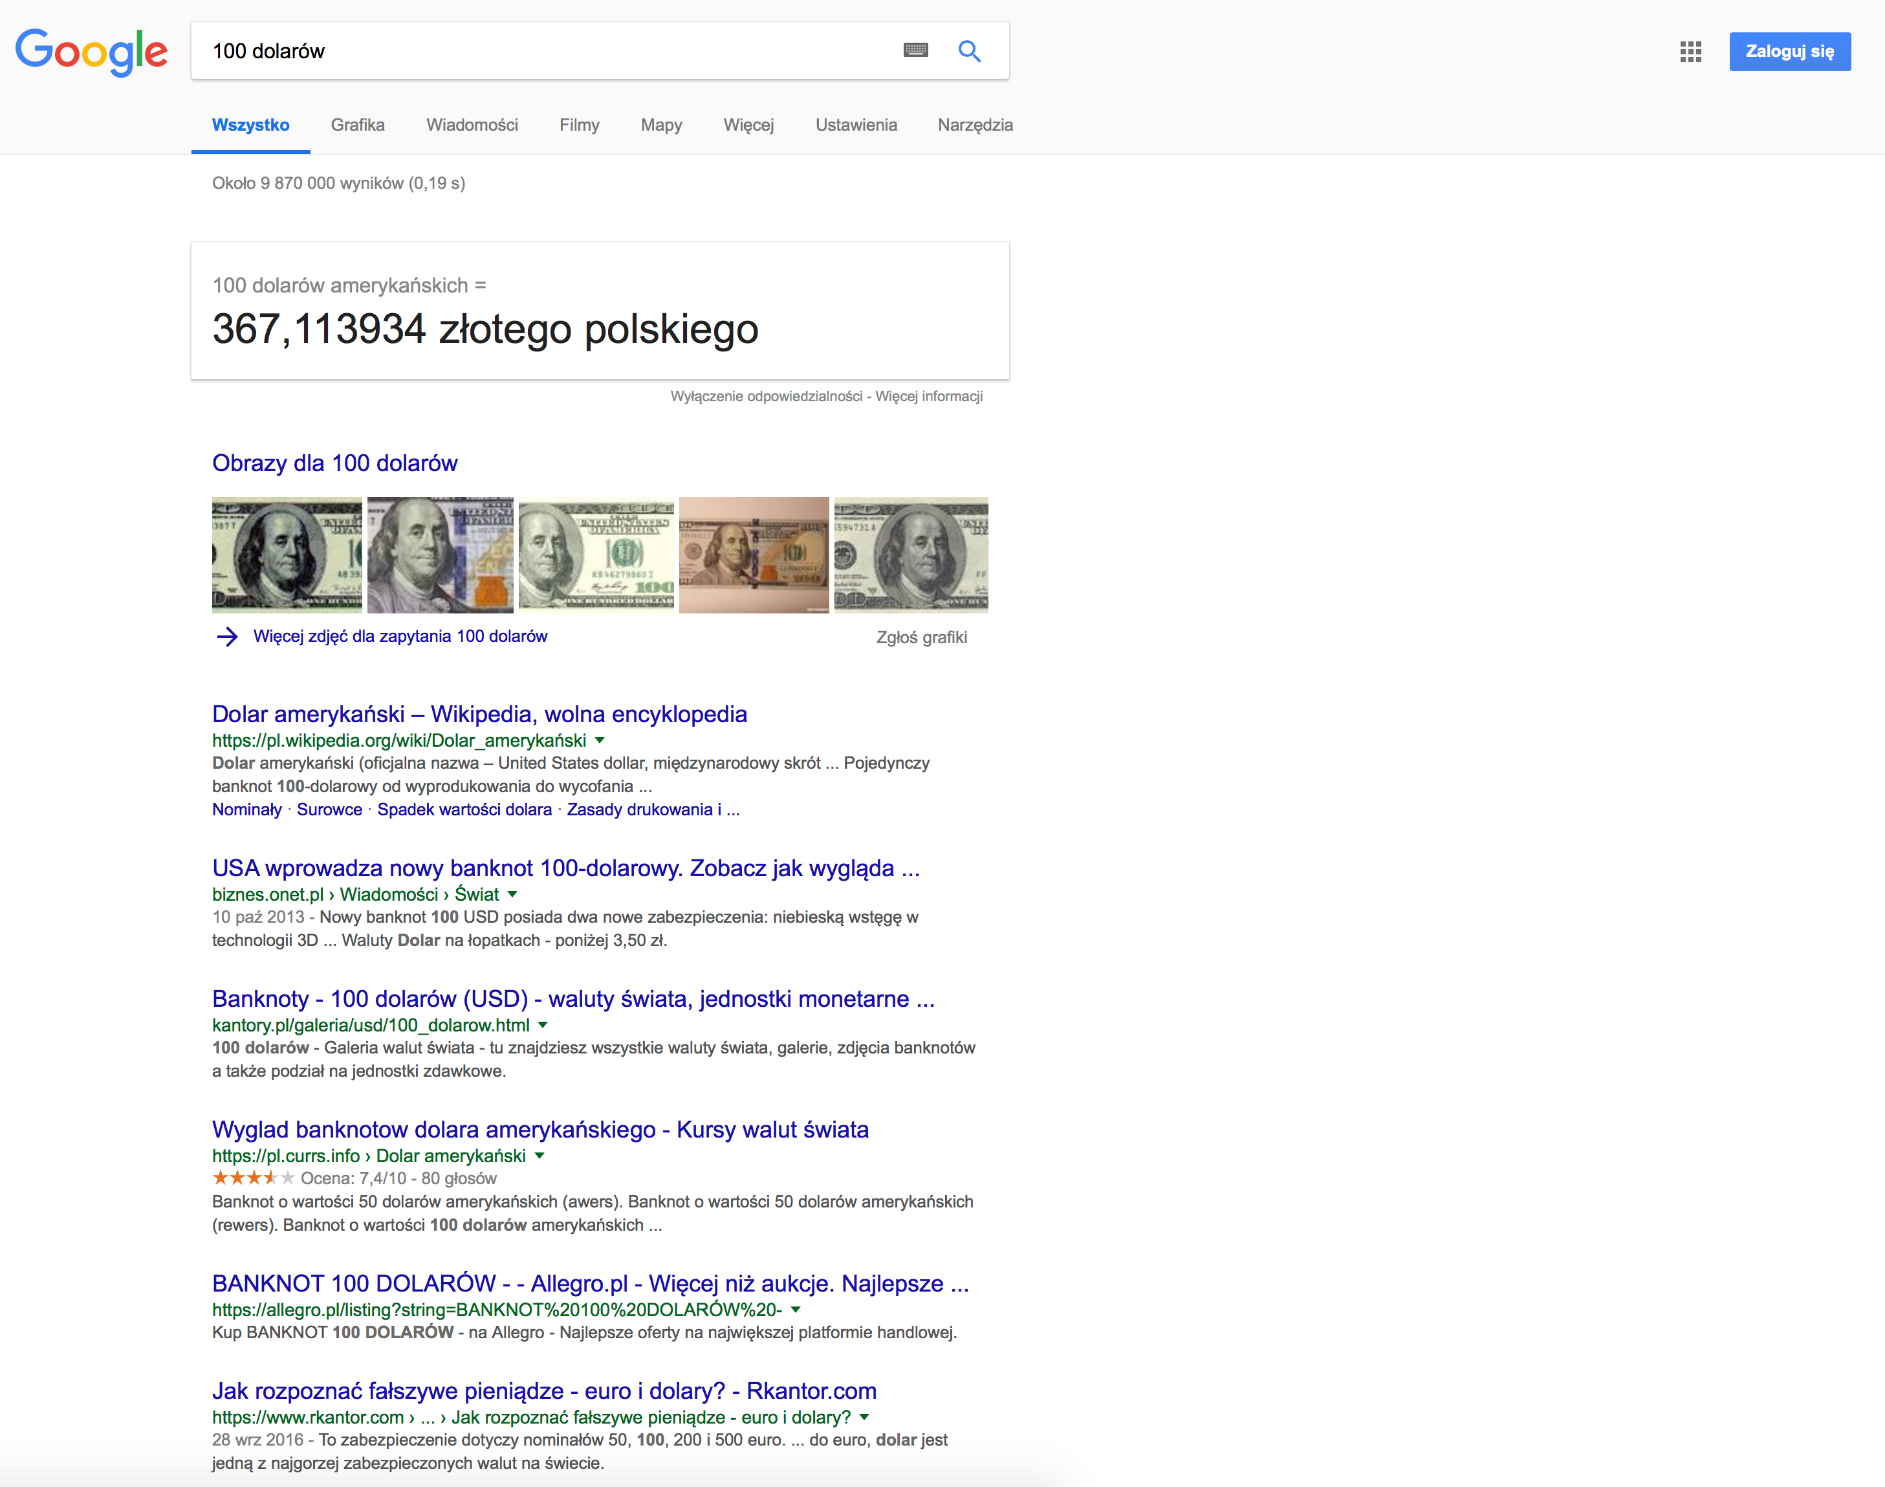Open Wyglad banknotow dolara amerykańskiego result
The width and height of the screenshot is (1885, 1487).
540,1129
